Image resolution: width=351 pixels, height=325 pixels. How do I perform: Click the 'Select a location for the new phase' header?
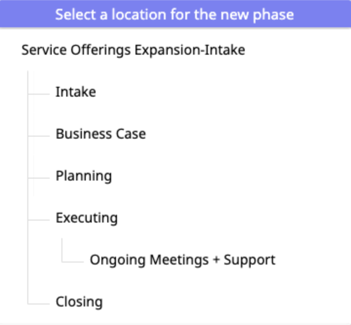[175, 14]
